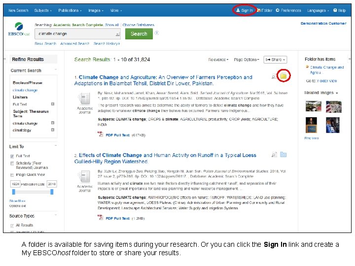This screenshot has height=266, width=355.
Task: Open the Images dropdown menu
Action: tap(96, 10)
